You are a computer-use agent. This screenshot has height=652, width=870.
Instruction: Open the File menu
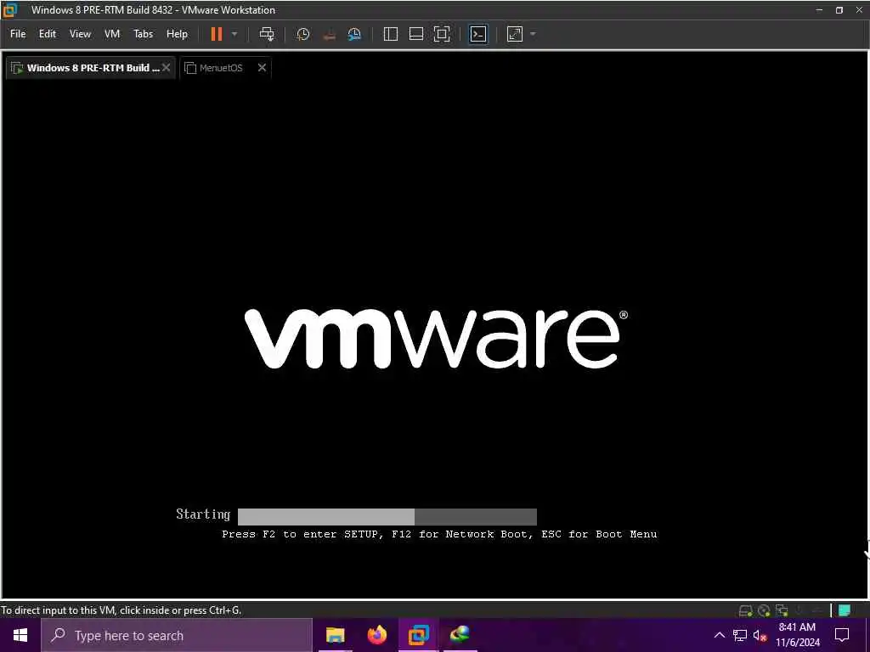tap(18, 34)
